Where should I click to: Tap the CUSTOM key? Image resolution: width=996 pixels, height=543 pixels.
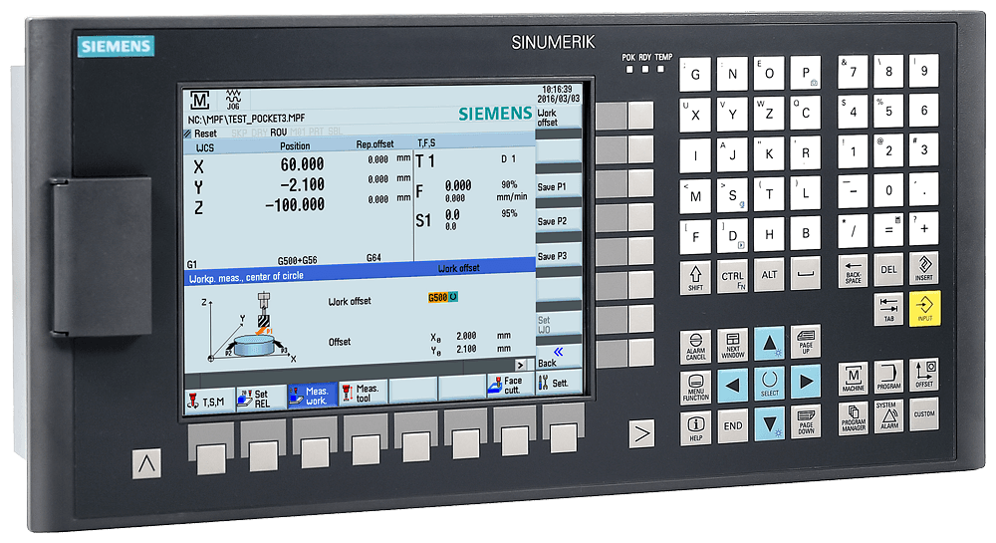[x=924, y=414]
